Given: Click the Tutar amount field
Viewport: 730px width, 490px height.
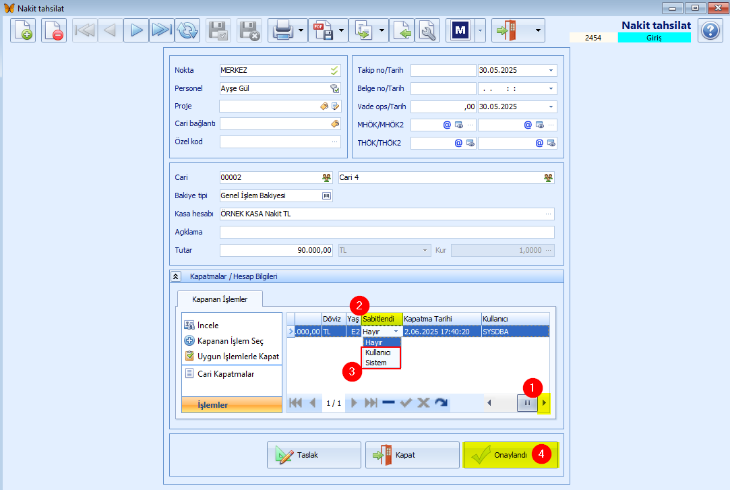Looking at the screenshot, I should (276, 250).
